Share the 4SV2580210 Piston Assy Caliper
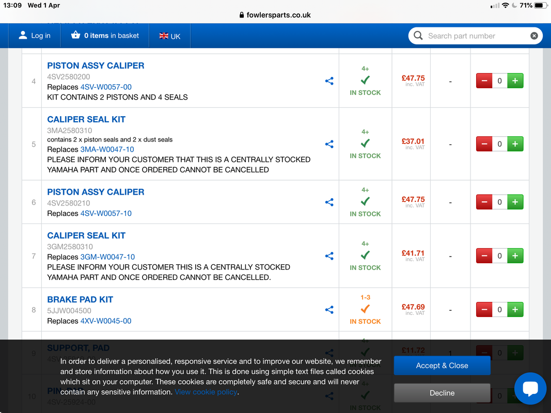551x413 pixels. [329, 202]
